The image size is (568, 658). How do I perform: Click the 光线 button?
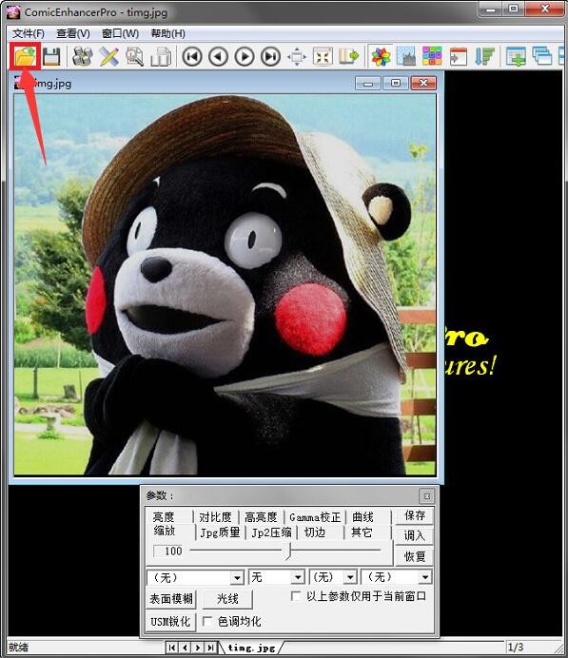tap(227, 599)
